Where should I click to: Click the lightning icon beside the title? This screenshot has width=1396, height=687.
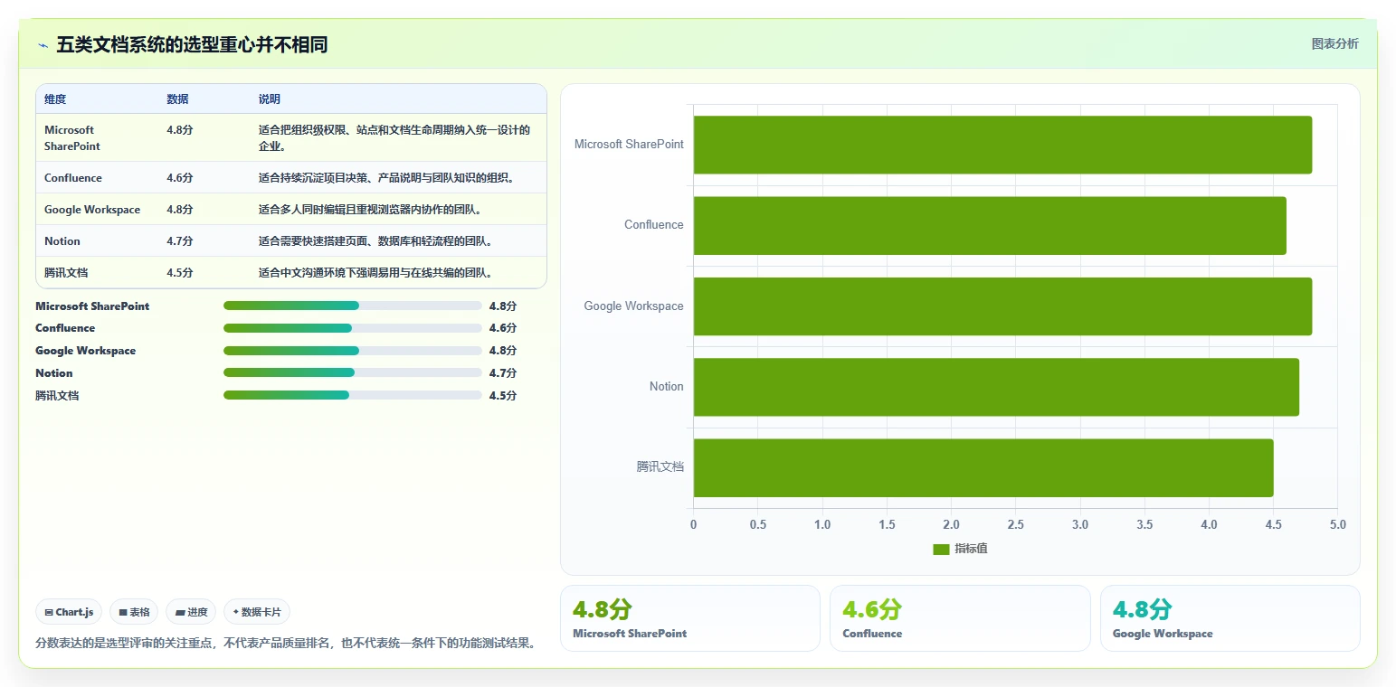pyautogui.click(x=43, y=44)
